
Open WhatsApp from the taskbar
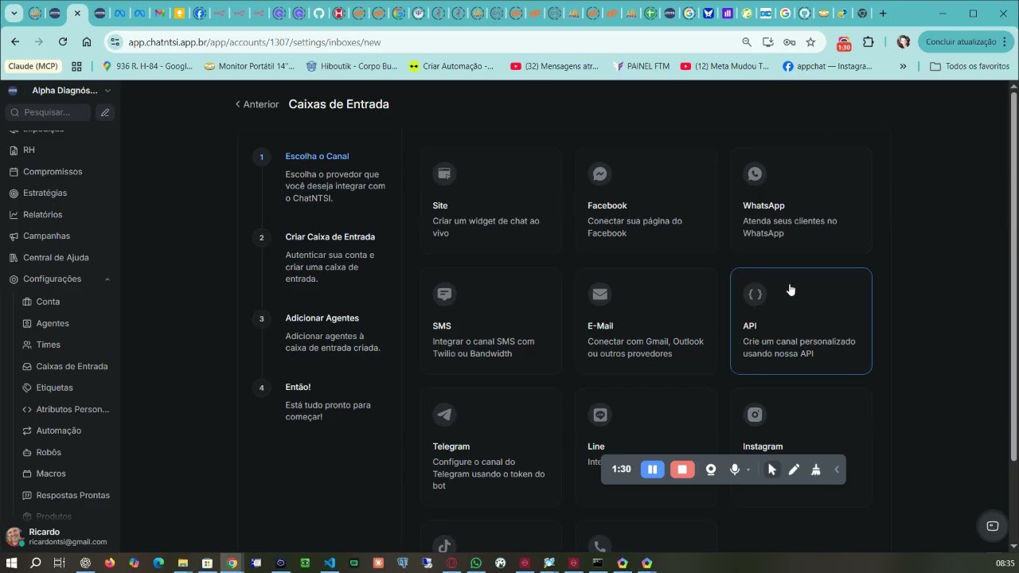click(x=476, y=563)
